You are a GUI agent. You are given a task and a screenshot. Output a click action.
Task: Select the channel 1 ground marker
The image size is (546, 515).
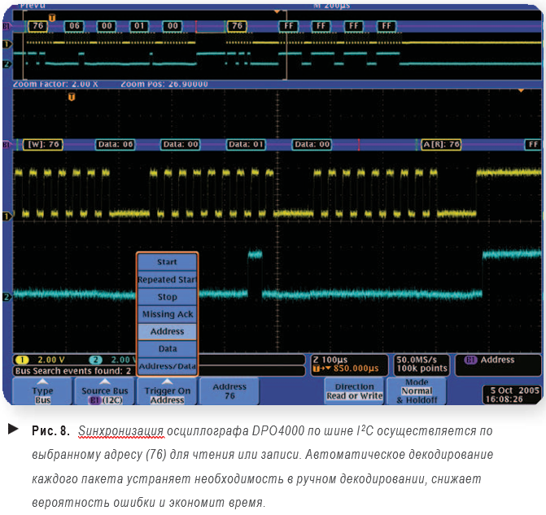coord(6,216)
